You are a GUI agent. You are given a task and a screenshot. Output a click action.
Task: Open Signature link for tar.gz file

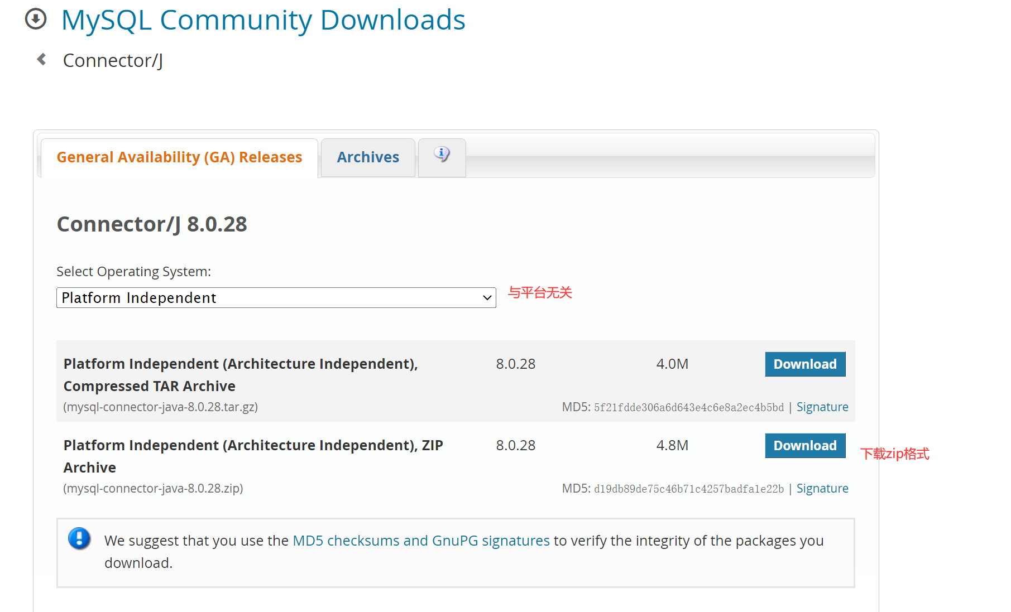(x=822, y=407)
